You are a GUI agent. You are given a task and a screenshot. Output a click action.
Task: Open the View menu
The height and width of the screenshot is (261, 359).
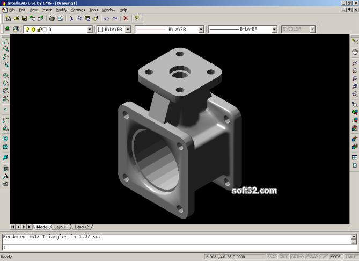point(33,10)
